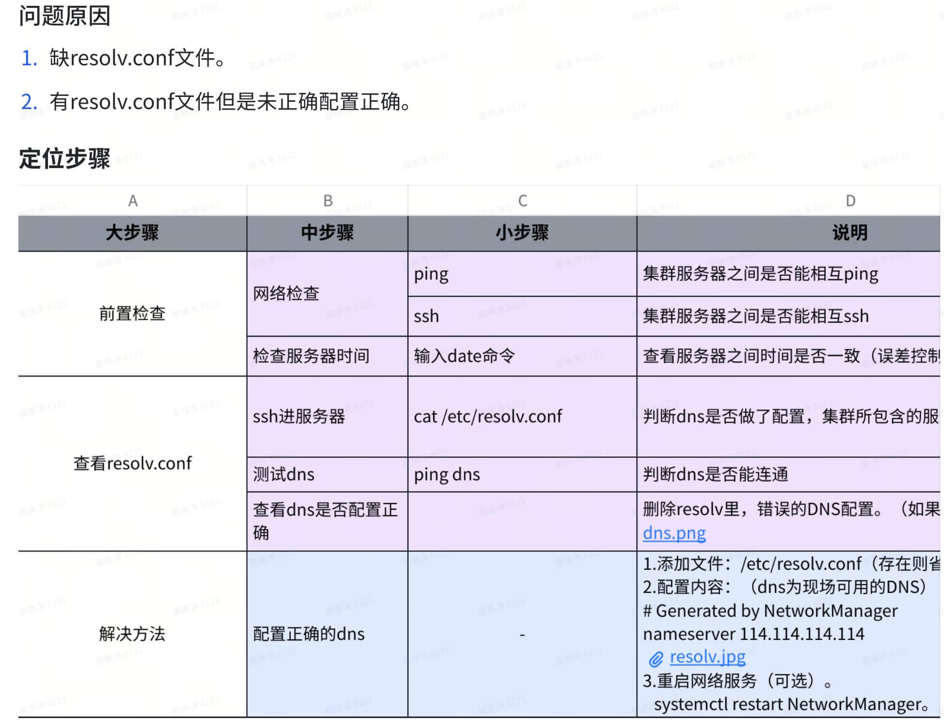
Task: Click the paperclip attachment icon beside resolv.jpg
Action: 655,658
